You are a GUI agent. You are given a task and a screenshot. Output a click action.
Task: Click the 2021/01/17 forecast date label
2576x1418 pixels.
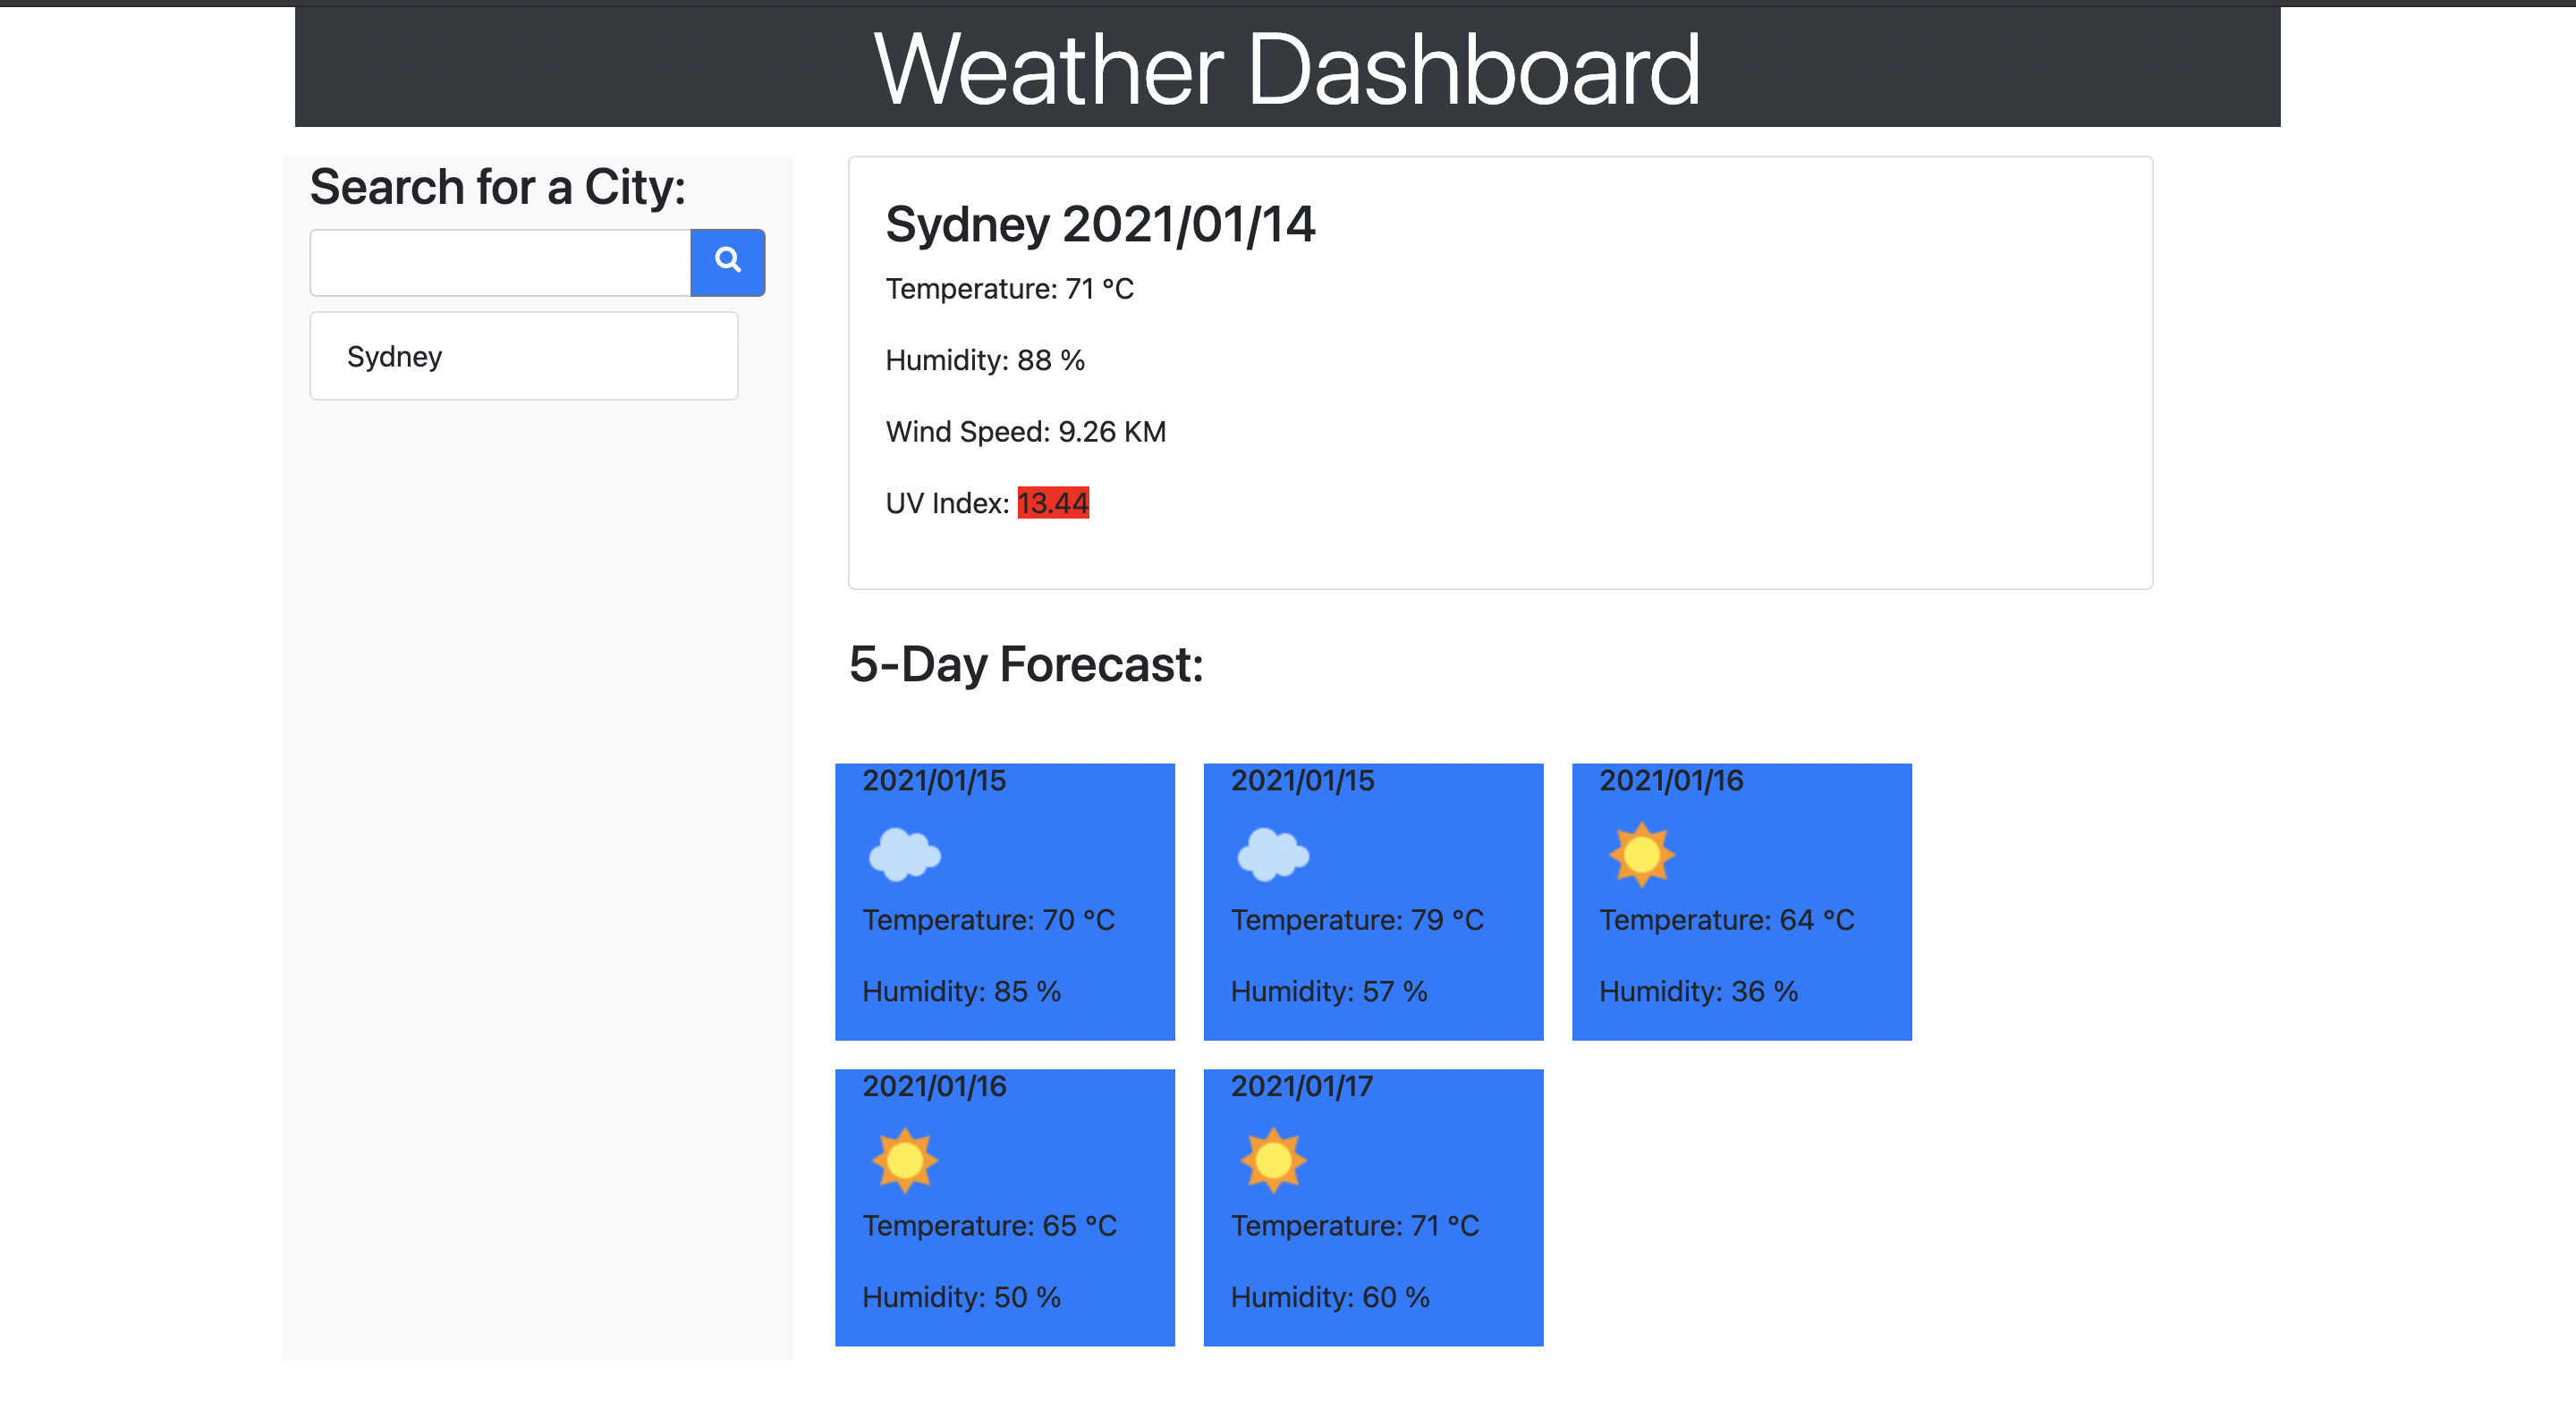coord(1301,1086)
